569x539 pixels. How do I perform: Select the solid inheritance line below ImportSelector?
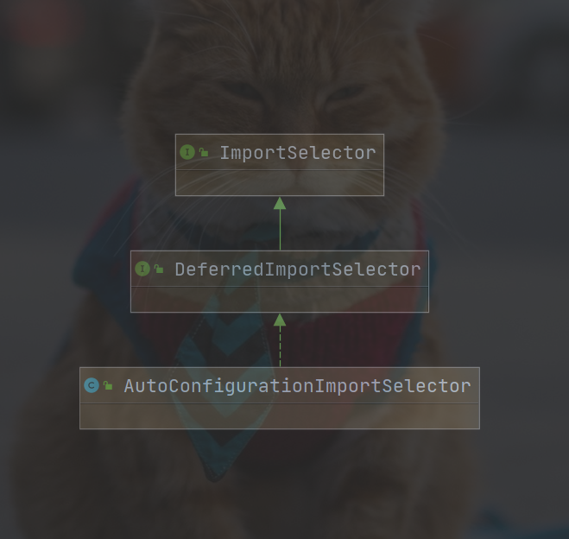click(x=280, y=230)
